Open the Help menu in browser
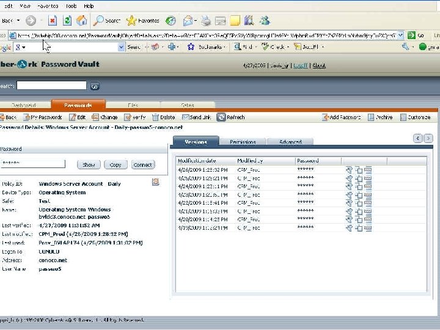Viewport: 440px width, 330px height. tap(89, 6)
